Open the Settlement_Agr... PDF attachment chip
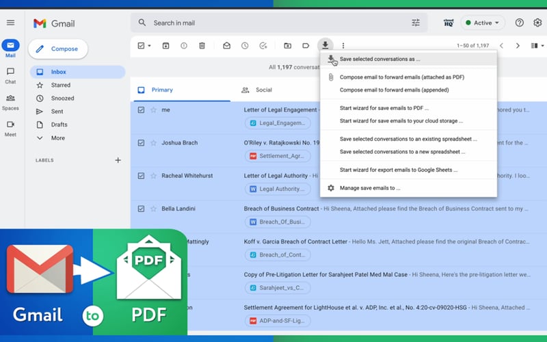The width and height of the screenshot is (547, 342). tap(278, 156)
